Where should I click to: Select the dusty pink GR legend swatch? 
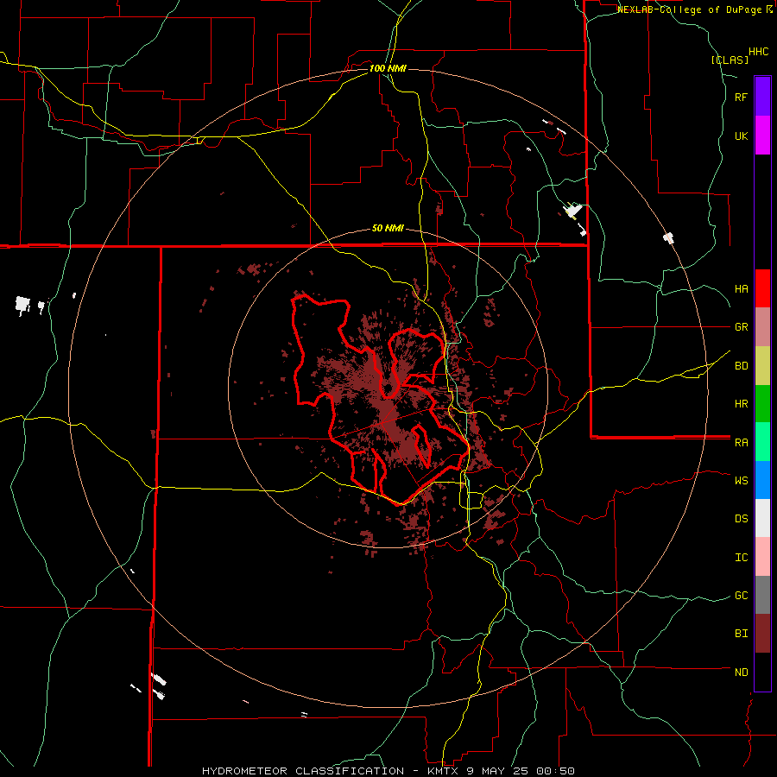762,327
